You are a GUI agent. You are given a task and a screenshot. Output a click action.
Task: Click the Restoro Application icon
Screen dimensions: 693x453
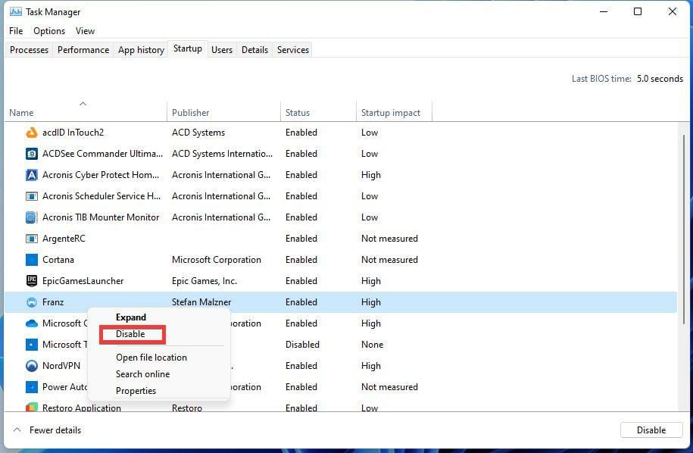[x=32, y=408]
